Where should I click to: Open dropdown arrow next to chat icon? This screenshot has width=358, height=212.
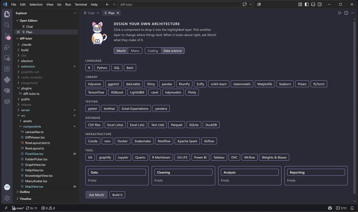(251, 4)
